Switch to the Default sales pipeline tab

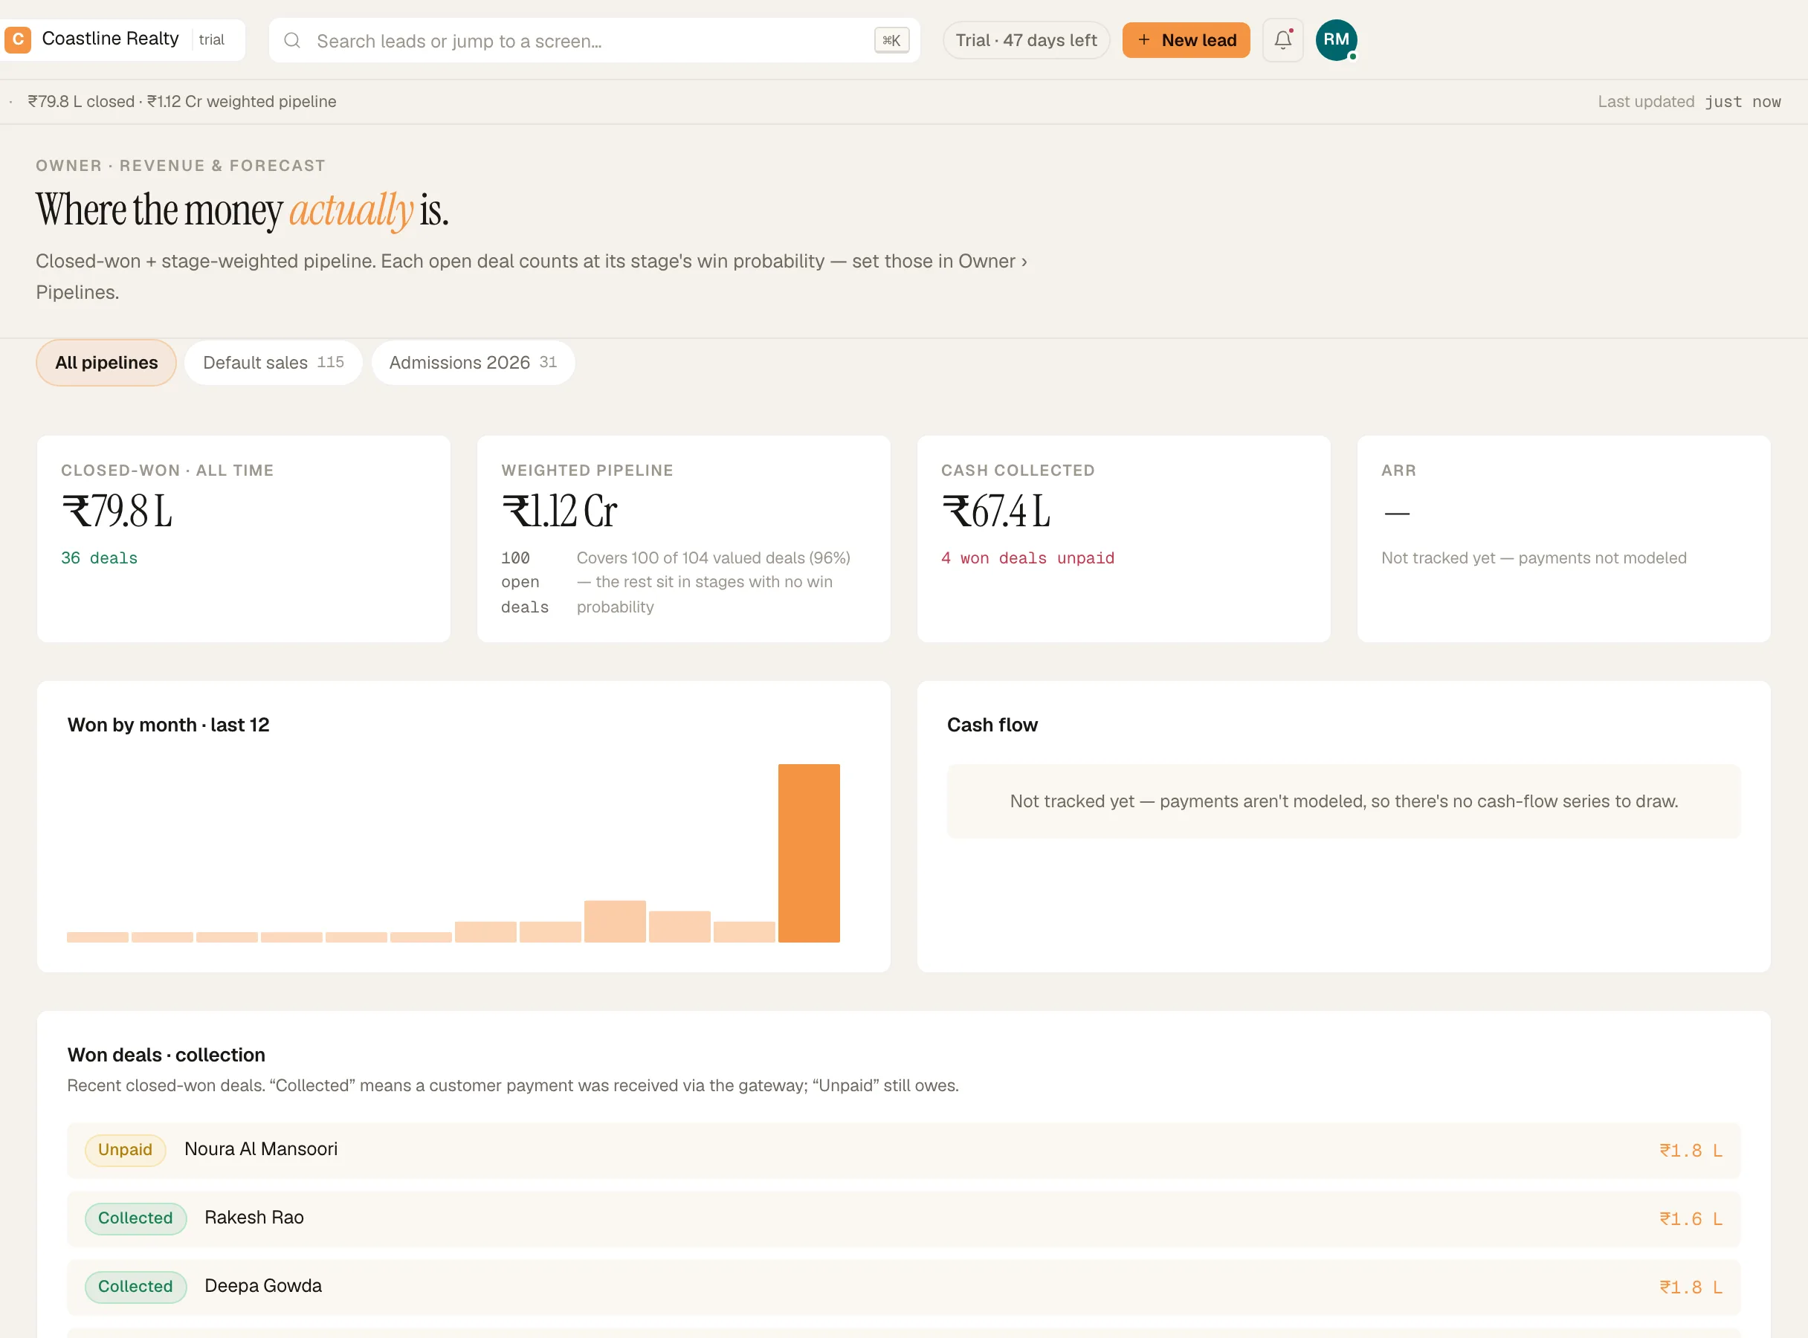point(273,363)
